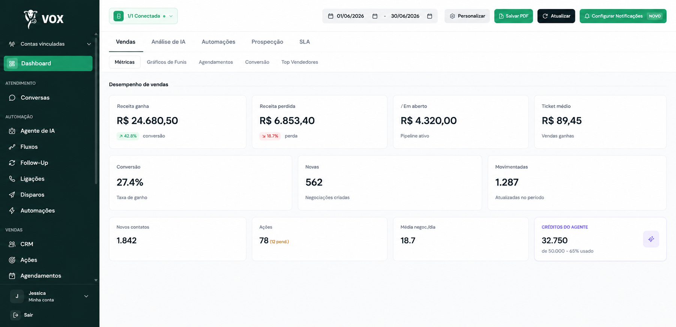
Task: Select the Métricas sub-tab
Action: coord(125,62)
